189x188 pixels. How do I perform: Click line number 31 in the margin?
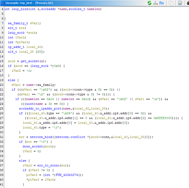(2, 137)
